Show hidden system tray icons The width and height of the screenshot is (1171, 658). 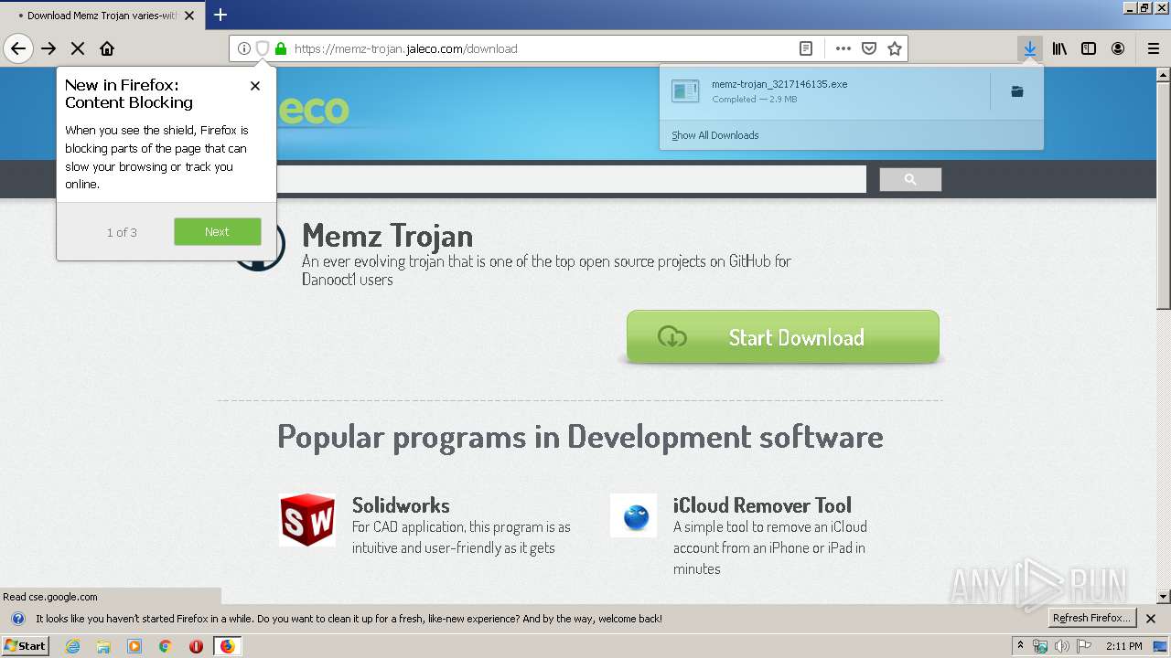point(1021,646)
